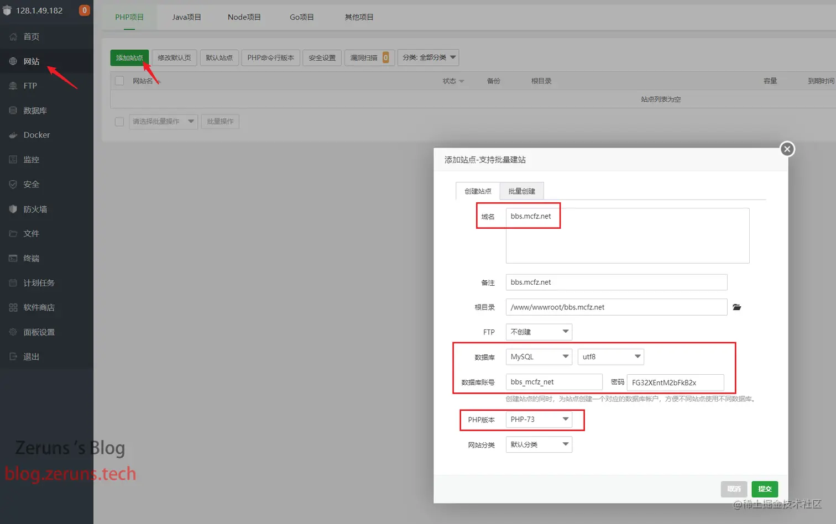Click the 漏洞扫描 button
This screenshot has width=836, height=524.
pos(369,57)
